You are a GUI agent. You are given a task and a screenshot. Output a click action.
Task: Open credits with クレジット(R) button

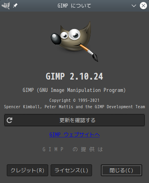[27, 170]
